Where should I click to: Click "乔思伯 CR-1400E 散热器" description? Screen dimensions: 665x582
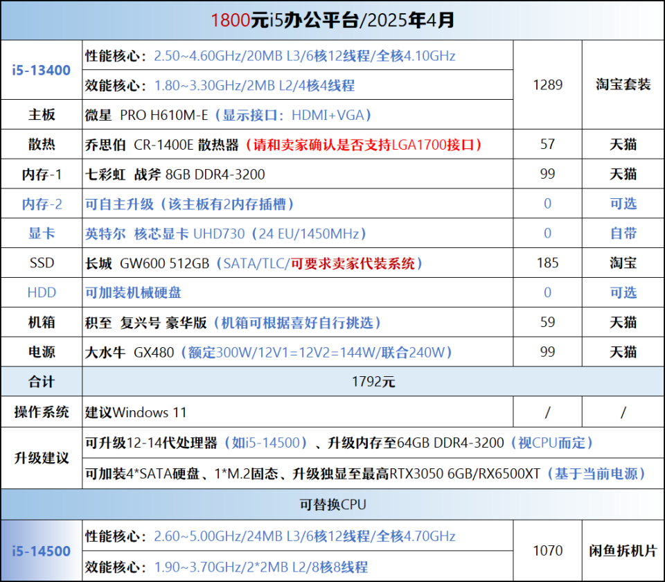pyautogui.click(x=284, y=145)
